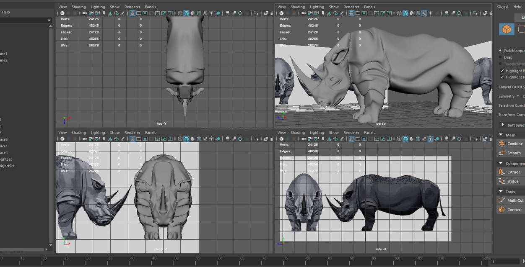
Task: Click Isolate Select icon in top -Y panel toolbar
Action: point(256,13)
